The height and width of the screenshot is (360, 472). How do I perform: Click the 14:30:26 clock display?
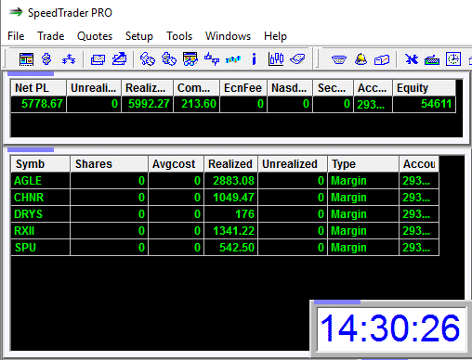[391, 328]
